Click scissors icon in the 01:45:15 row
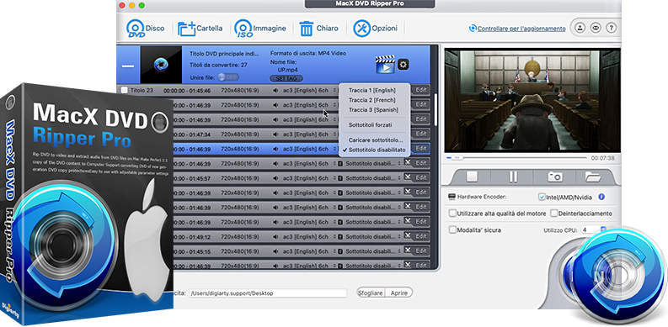The image size is (668, 327). (x=408, y=250)
